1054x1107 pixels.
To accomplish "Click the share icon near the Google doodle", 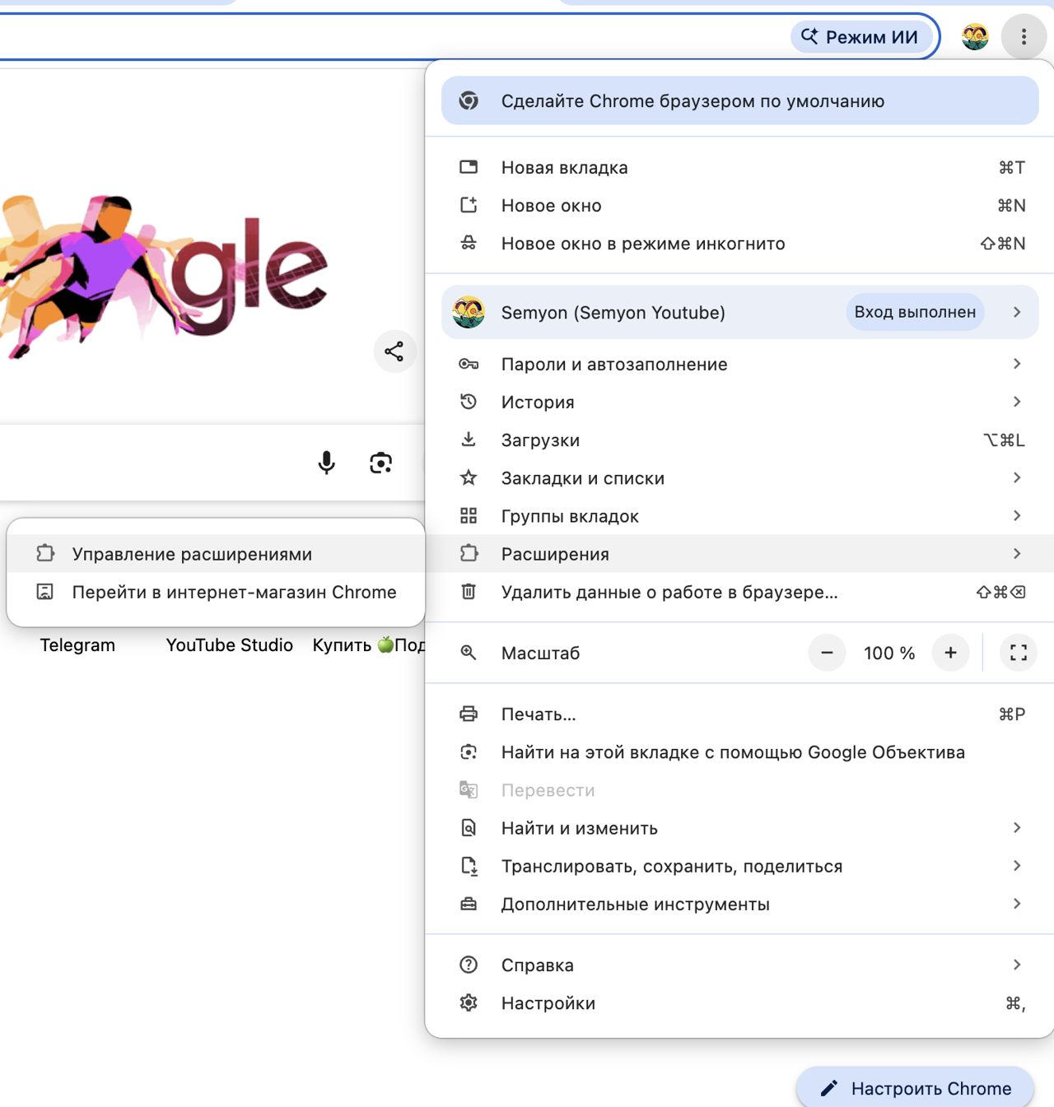I will 394,351.
